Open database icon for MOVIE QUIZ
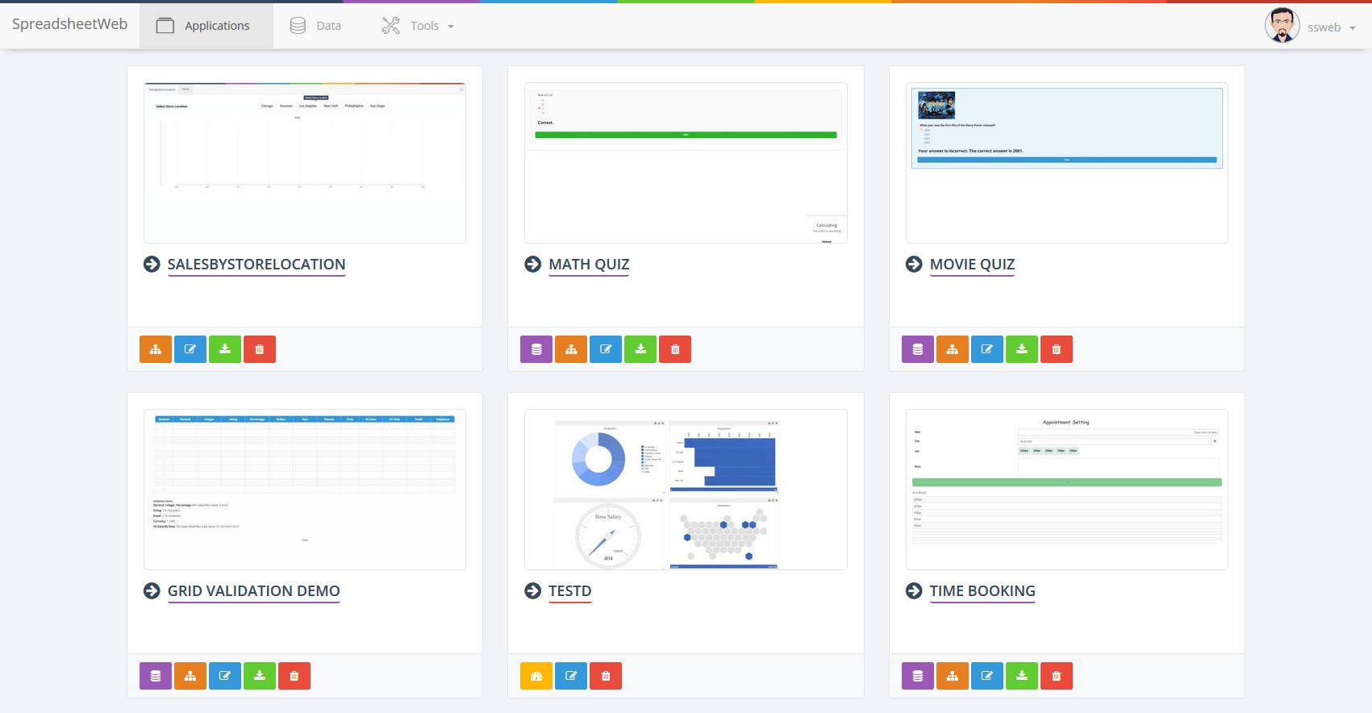The image size is (1372, 713). [918, 349]
